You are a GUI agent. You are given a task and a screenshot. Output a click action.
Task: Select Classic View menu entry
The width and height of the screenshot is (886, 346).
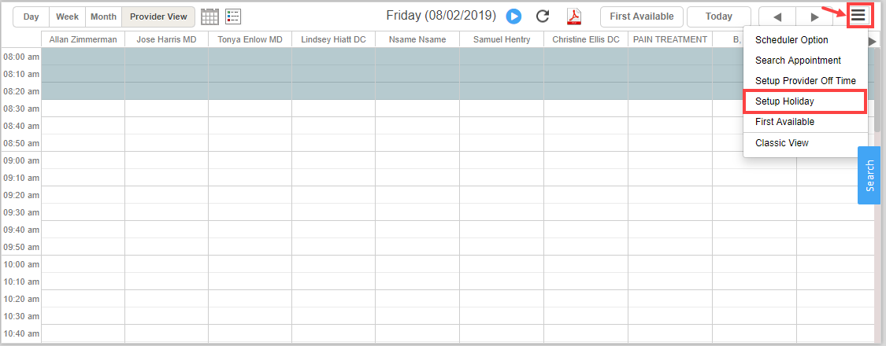click(x=781, y=143)
